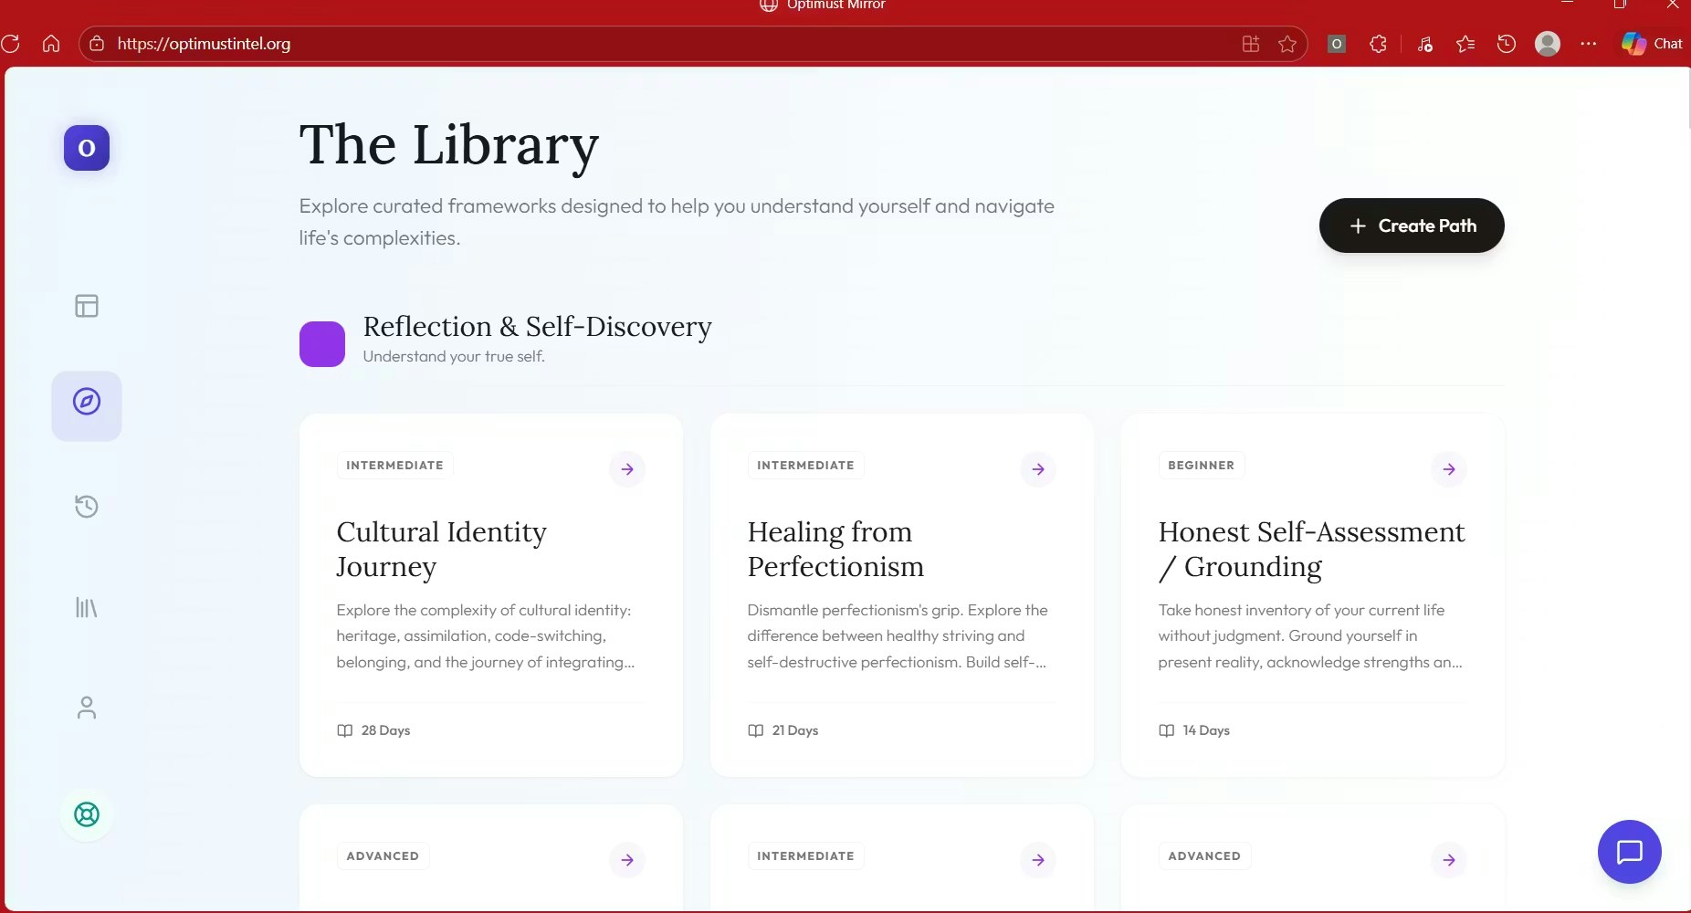Open browser settings and more menu
This screenshot has height=913, width=1691.
coord(1589,44)
